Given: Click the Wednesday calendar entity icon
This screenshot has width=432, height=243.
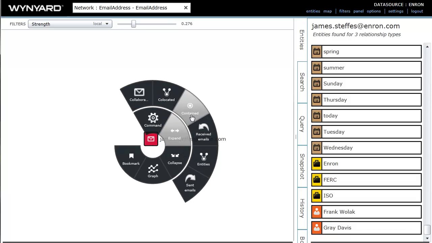Looking at the screenshot, I should (317, 148).
